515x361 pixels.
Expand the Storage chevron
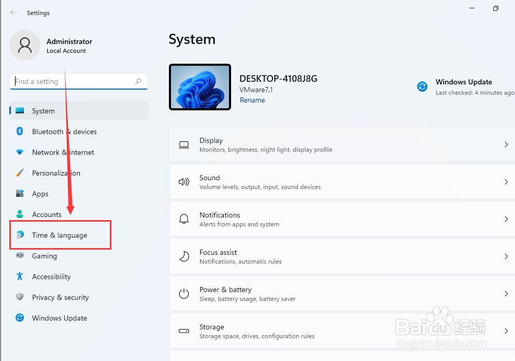(506, 331)
